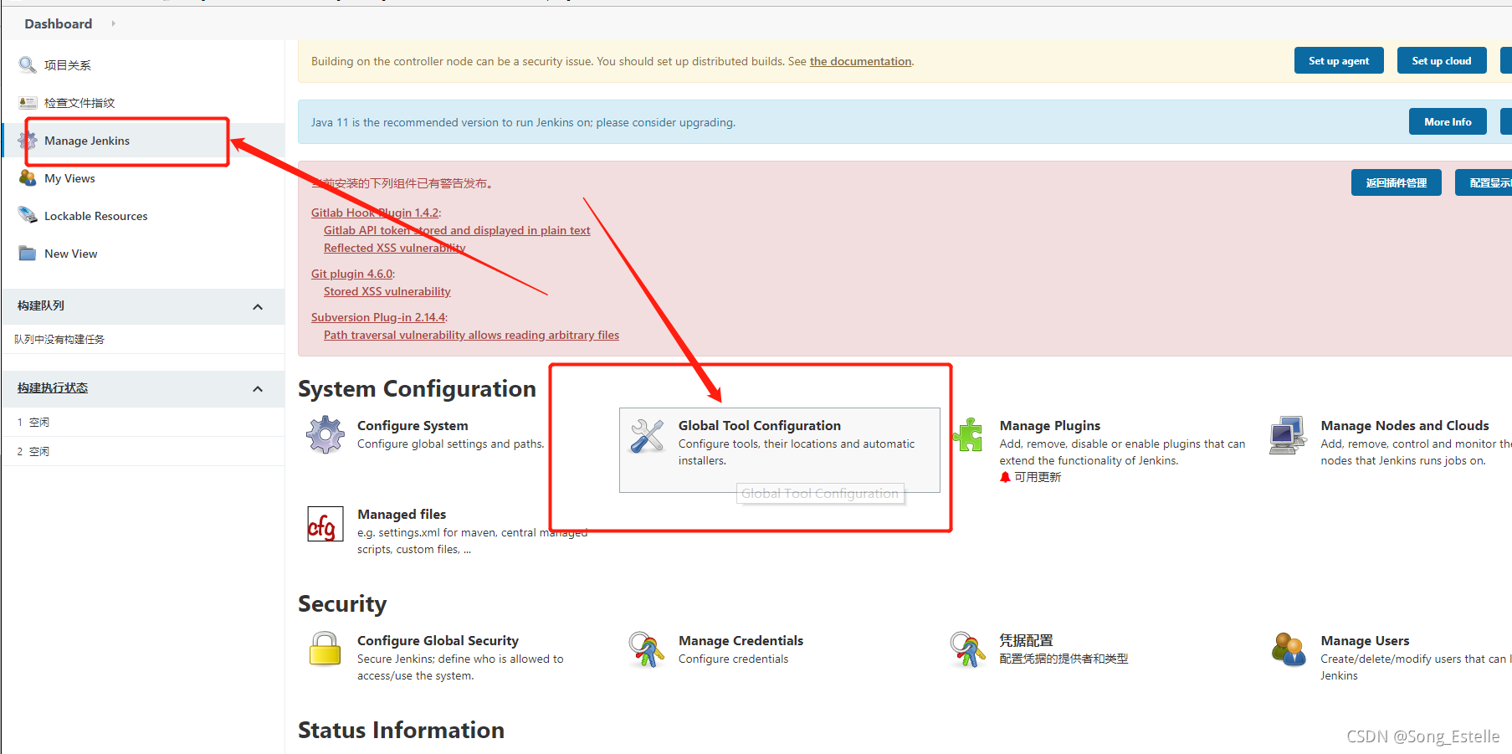Click the Manage Users people icon
The image size is (1512, 754).
click(x=1289, y=649)
